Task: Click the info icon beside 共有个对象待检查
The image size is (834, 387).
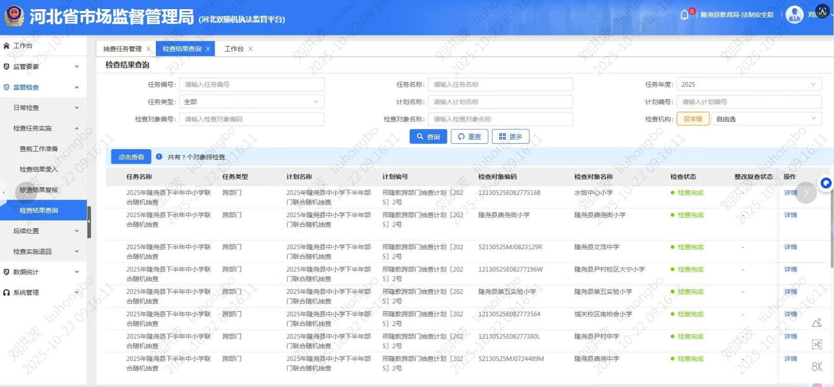Action: [159, 157]
